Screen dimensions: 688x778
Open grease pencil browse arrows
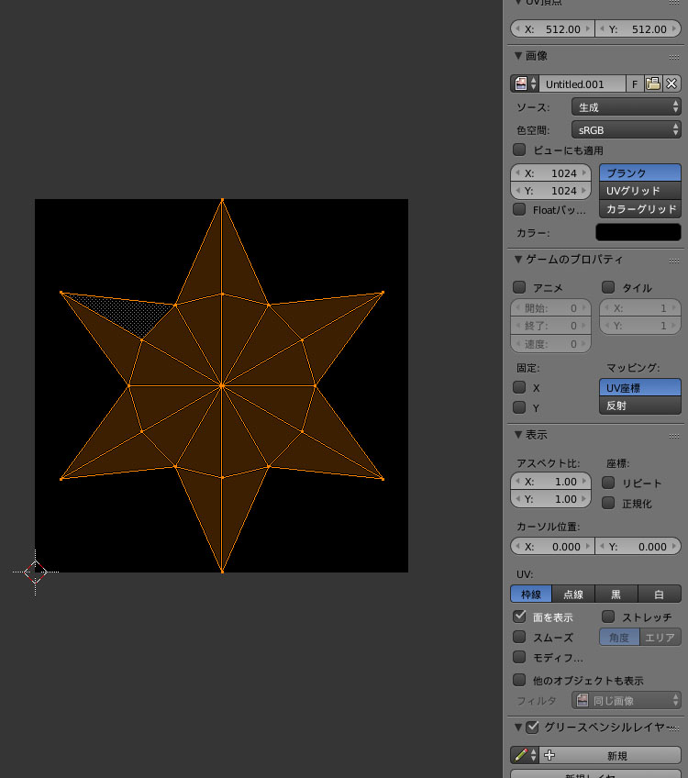pyautogui.click(x=534, y=755)
